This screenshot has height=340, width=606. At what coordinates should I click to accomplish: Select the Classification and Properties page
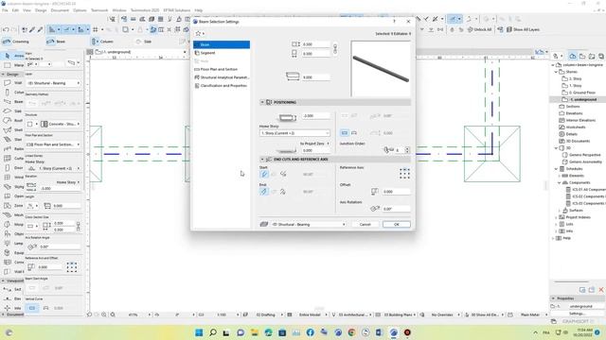tap(222, 86)
